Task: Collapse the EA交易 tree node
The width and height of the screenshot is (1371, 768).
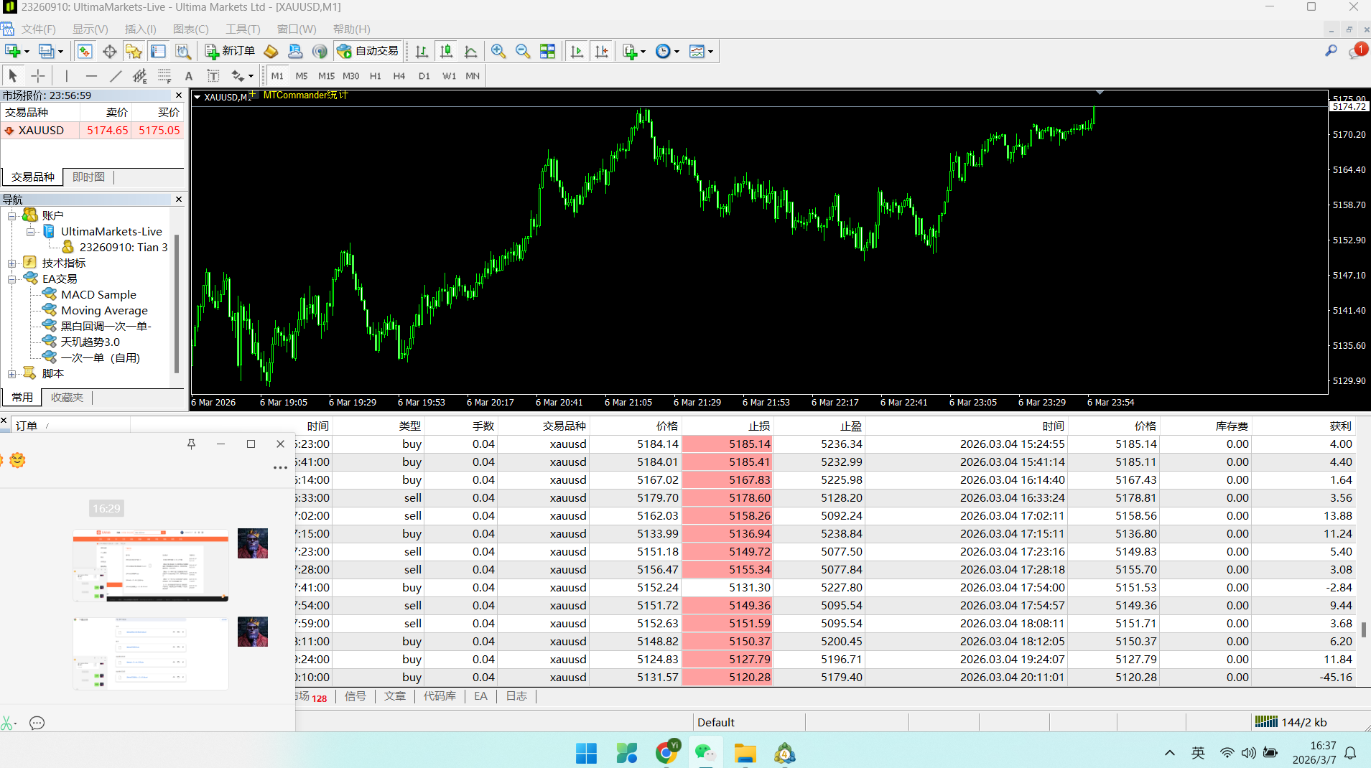Action: [x=11, y=279]
